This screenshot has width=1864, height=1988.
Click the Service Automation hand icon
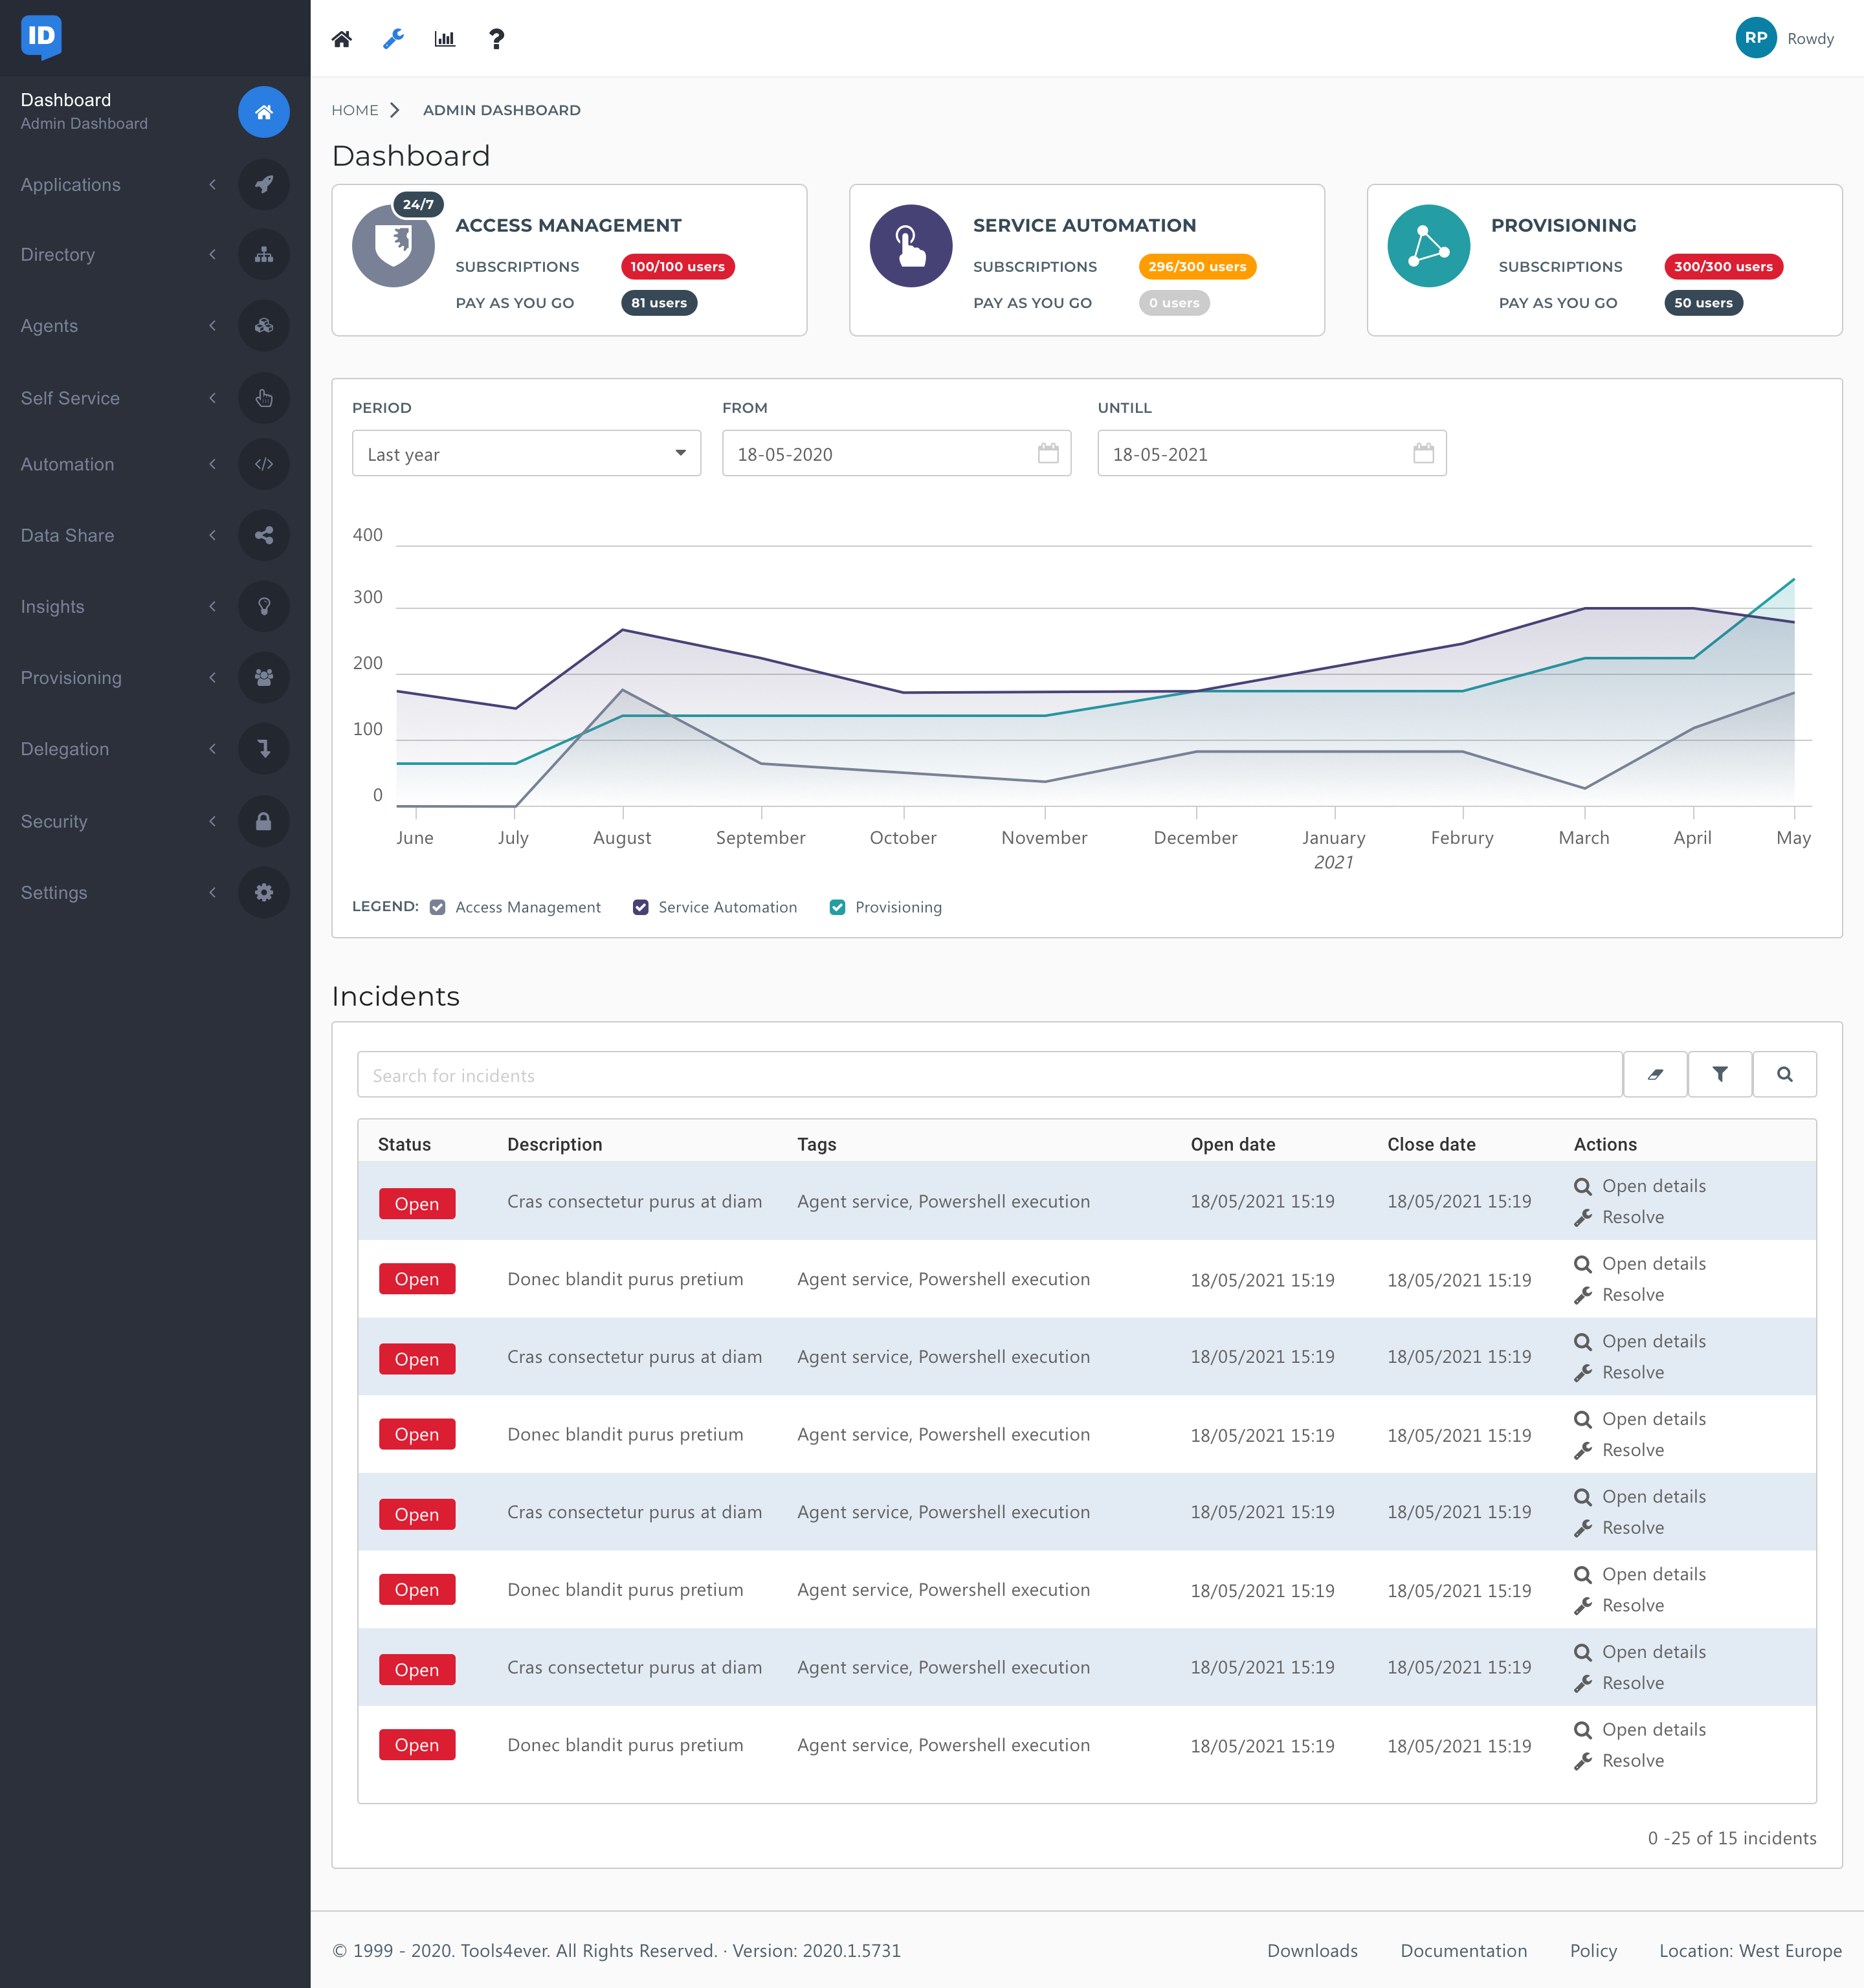click(911, 246)
